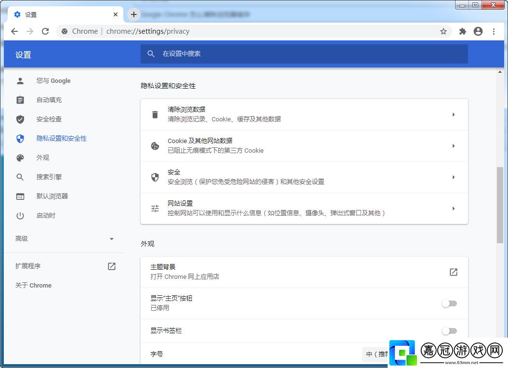The width and height of the screenshot is (508, 368).
Task: Click the Chrome site info icon in address bar
Action: coord(65,31)
